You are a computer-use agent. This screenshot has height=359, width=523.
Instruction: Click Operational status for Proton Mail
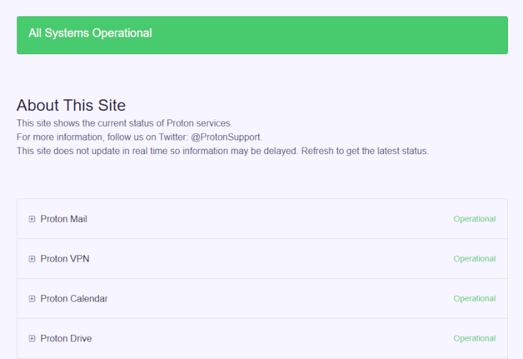475,219
